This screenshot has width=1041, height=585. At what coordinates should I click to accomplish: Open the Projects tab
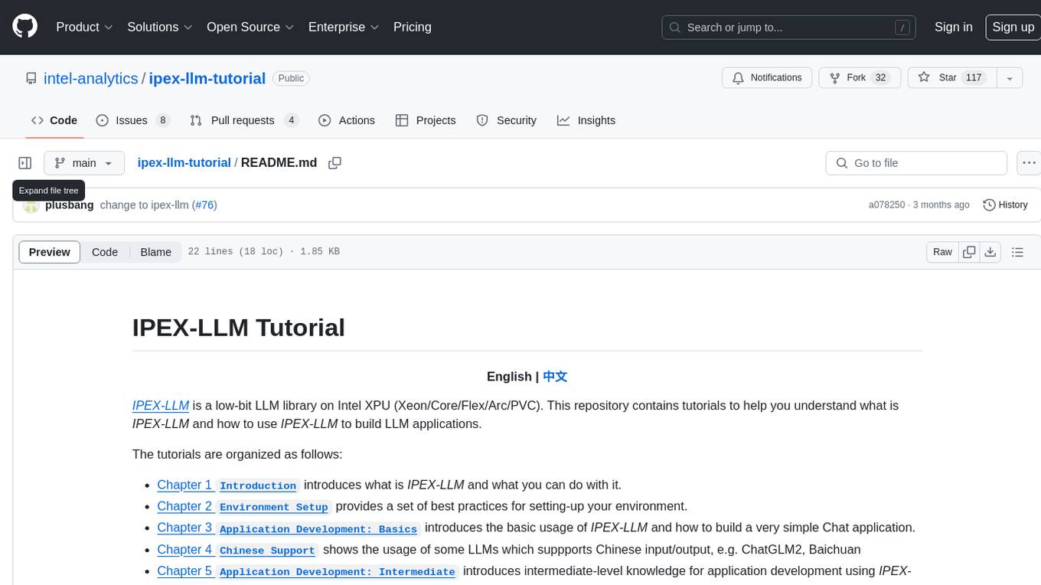click(x=426, y=120)
